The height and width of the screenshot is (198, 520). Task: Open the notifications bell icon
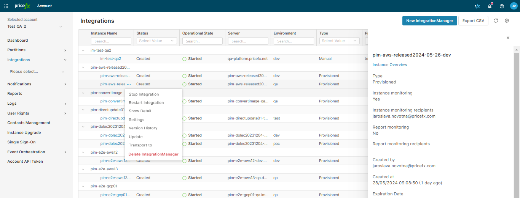click(490, 6)
